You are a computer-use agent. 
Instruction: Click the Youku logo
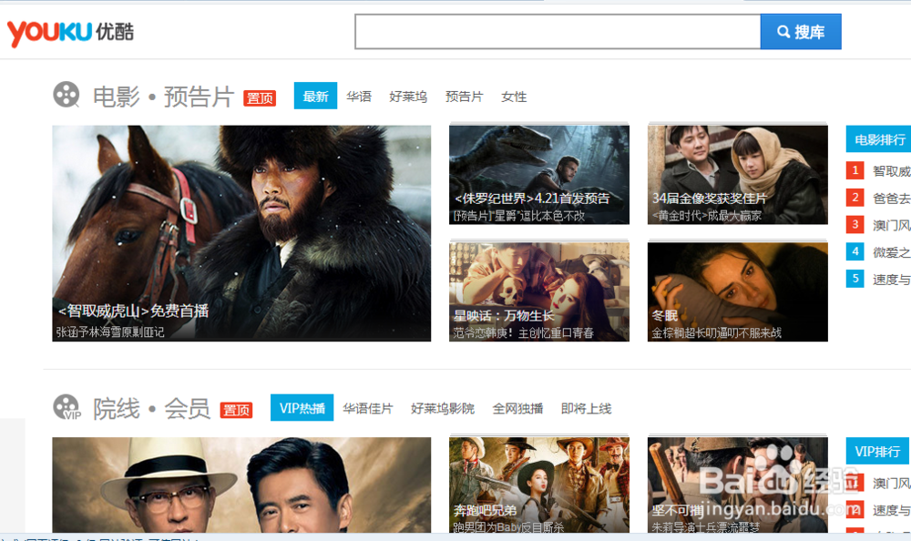click(x=70, y=33)
